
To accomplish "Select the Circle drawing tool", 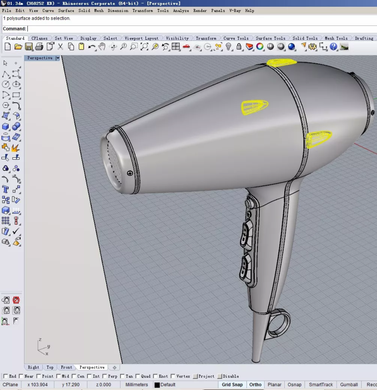I will pos(6,84).
